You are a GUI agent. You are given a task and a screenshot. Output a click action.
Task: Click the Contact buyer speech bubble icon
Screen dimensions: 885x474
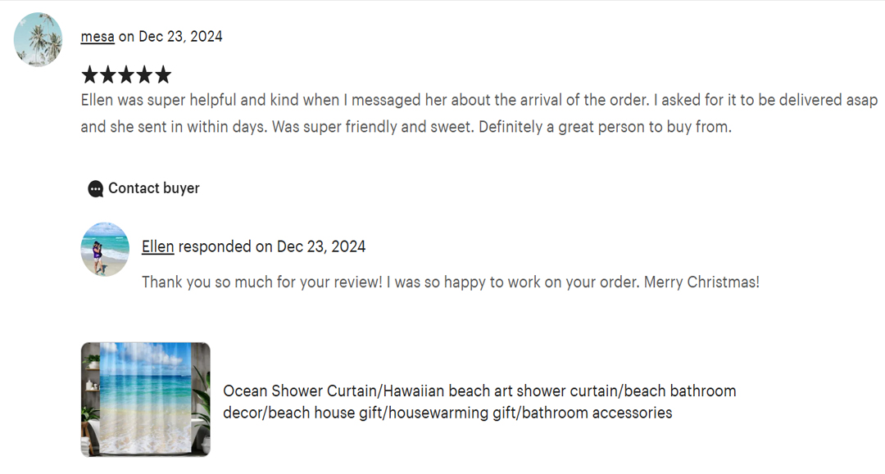[x=96, y=189]
